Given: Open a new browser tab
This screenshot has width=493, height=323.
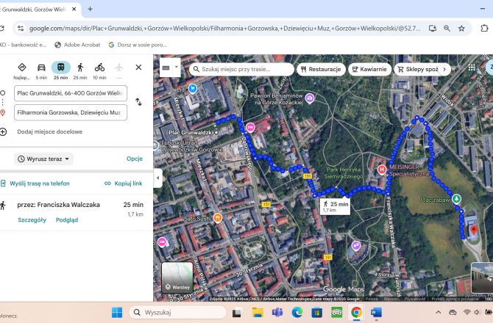Looking at the screenshot, I should (90, 9).
